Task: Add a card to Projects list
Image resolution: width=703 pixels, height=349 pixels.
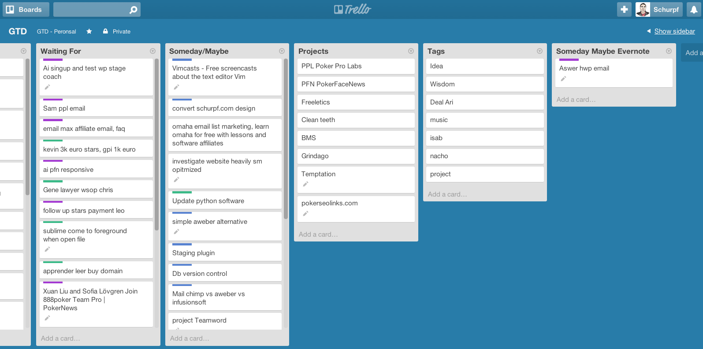Action: [x=318, y=234]
